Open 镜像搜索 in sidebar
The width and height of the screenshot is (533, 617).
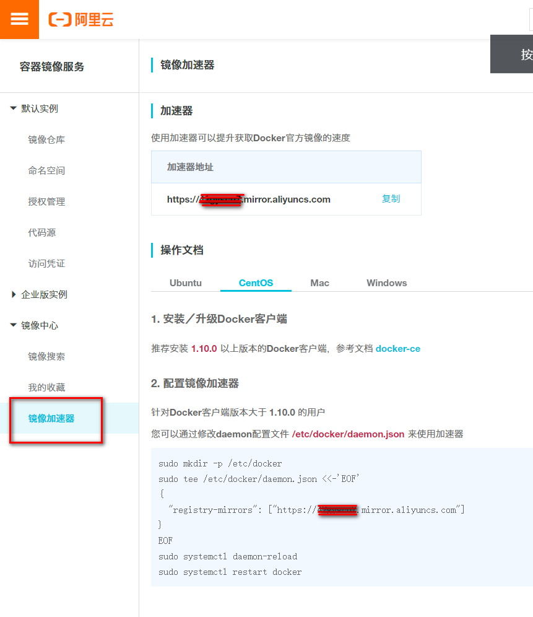click(x=46, y=356)
